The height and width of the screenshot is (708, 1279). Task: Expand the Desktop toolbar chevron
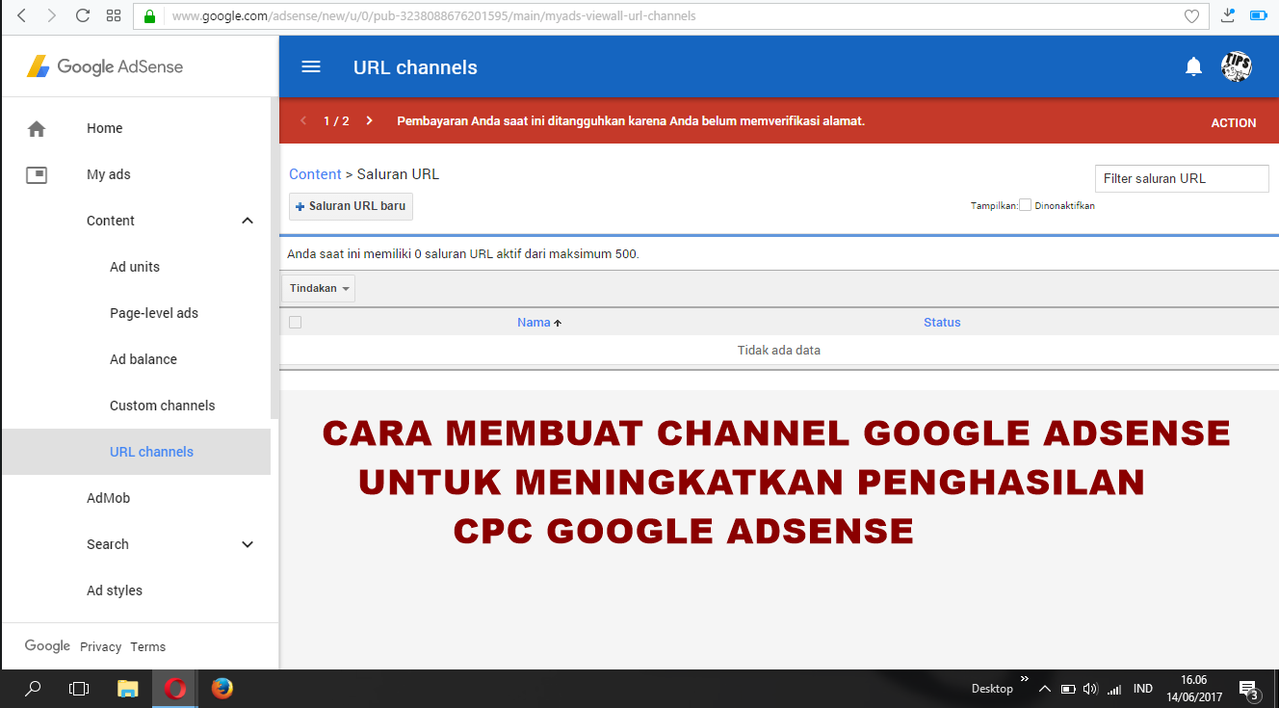1025,679
